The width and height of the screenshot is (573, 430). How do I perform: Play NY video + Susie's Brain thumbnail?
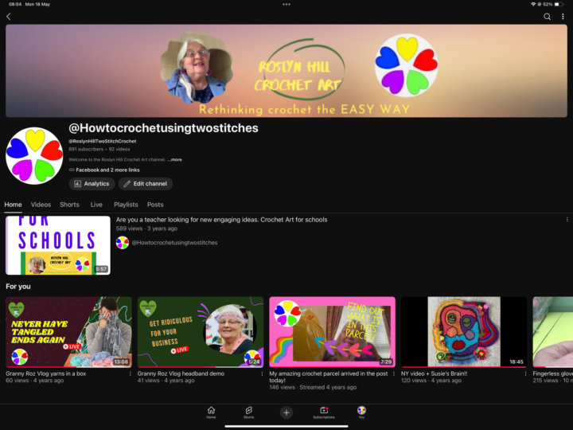click(x=464, y=331)
